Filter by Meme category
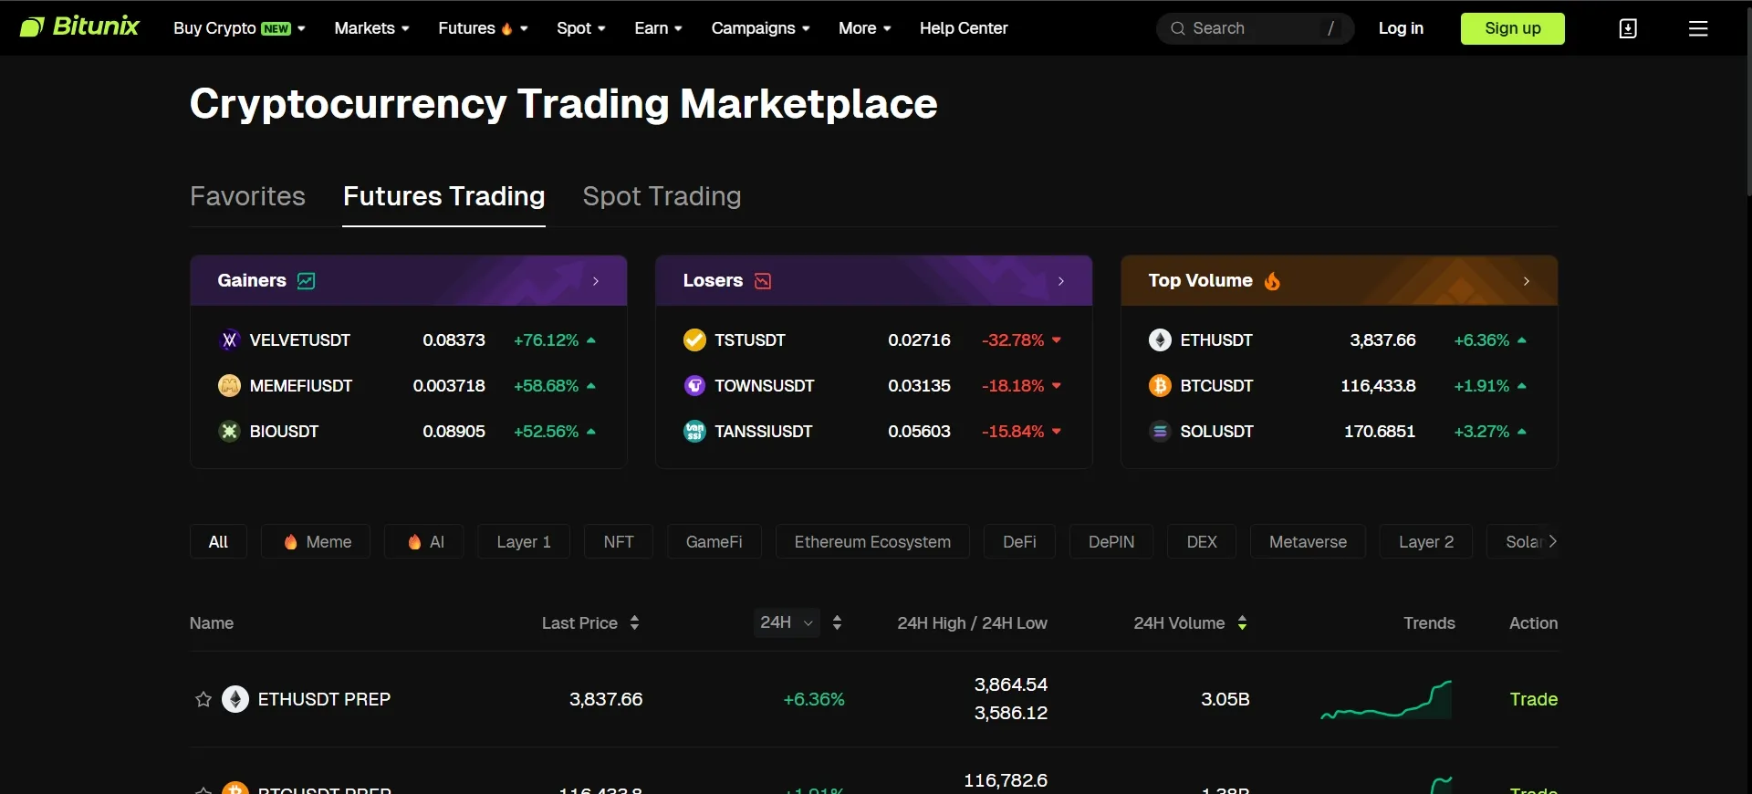This screenshot has width=1752, height=794. [x=316, y=542]
